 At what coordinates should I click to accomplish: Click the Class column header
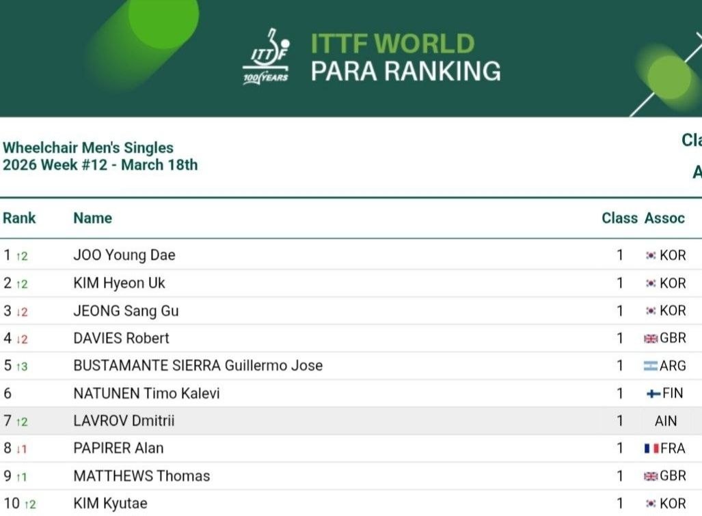619,218
